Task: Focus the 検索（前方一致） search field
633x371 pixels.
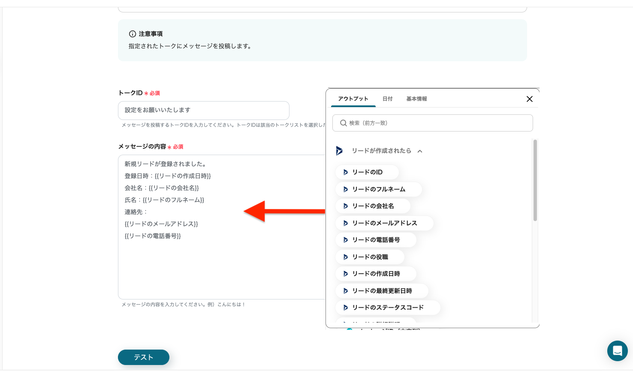Action: (433, 123)
